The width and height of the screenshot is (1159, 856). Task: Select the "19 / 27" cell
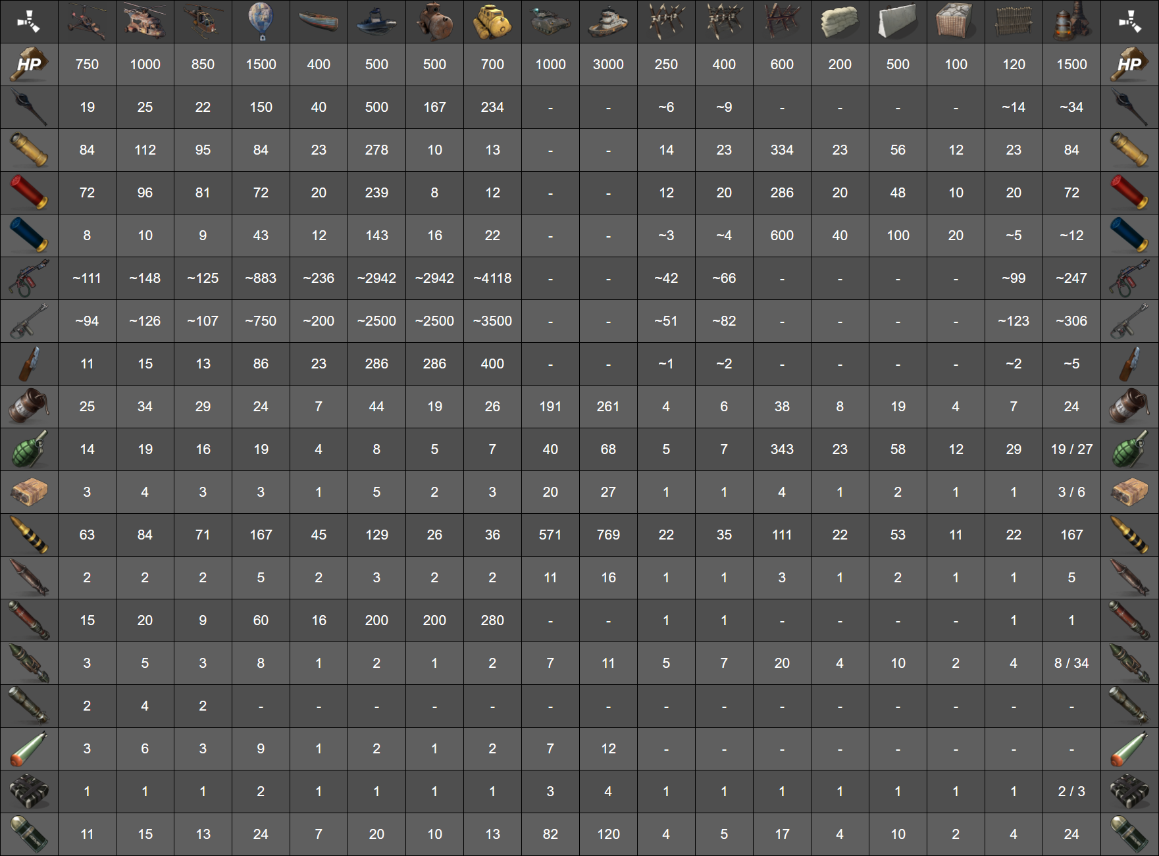[1071, 449]
